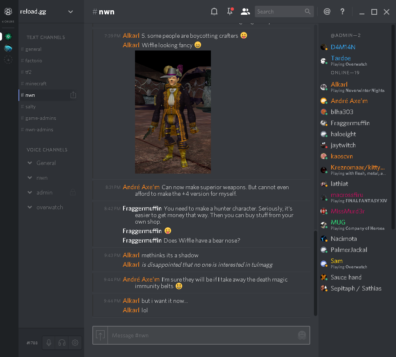Click Sauce hand's avatar
The width and height of the screenshot is (396, 357).
click(324, 277)
